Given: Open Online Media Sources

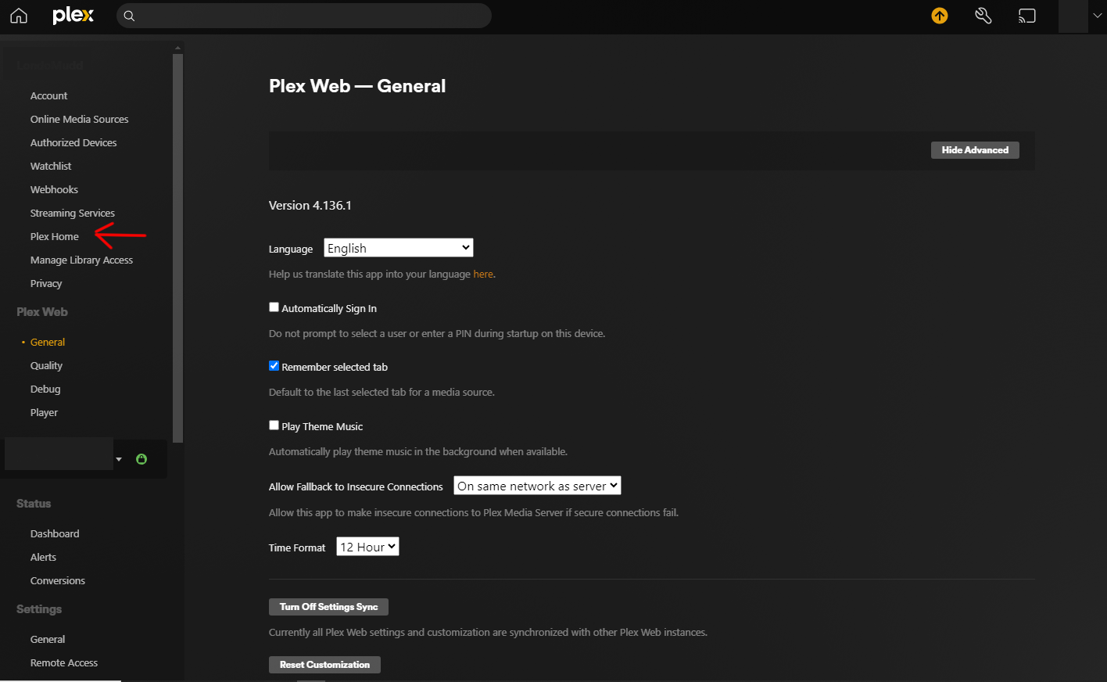Looking at the screenshot, I should 79,119.
